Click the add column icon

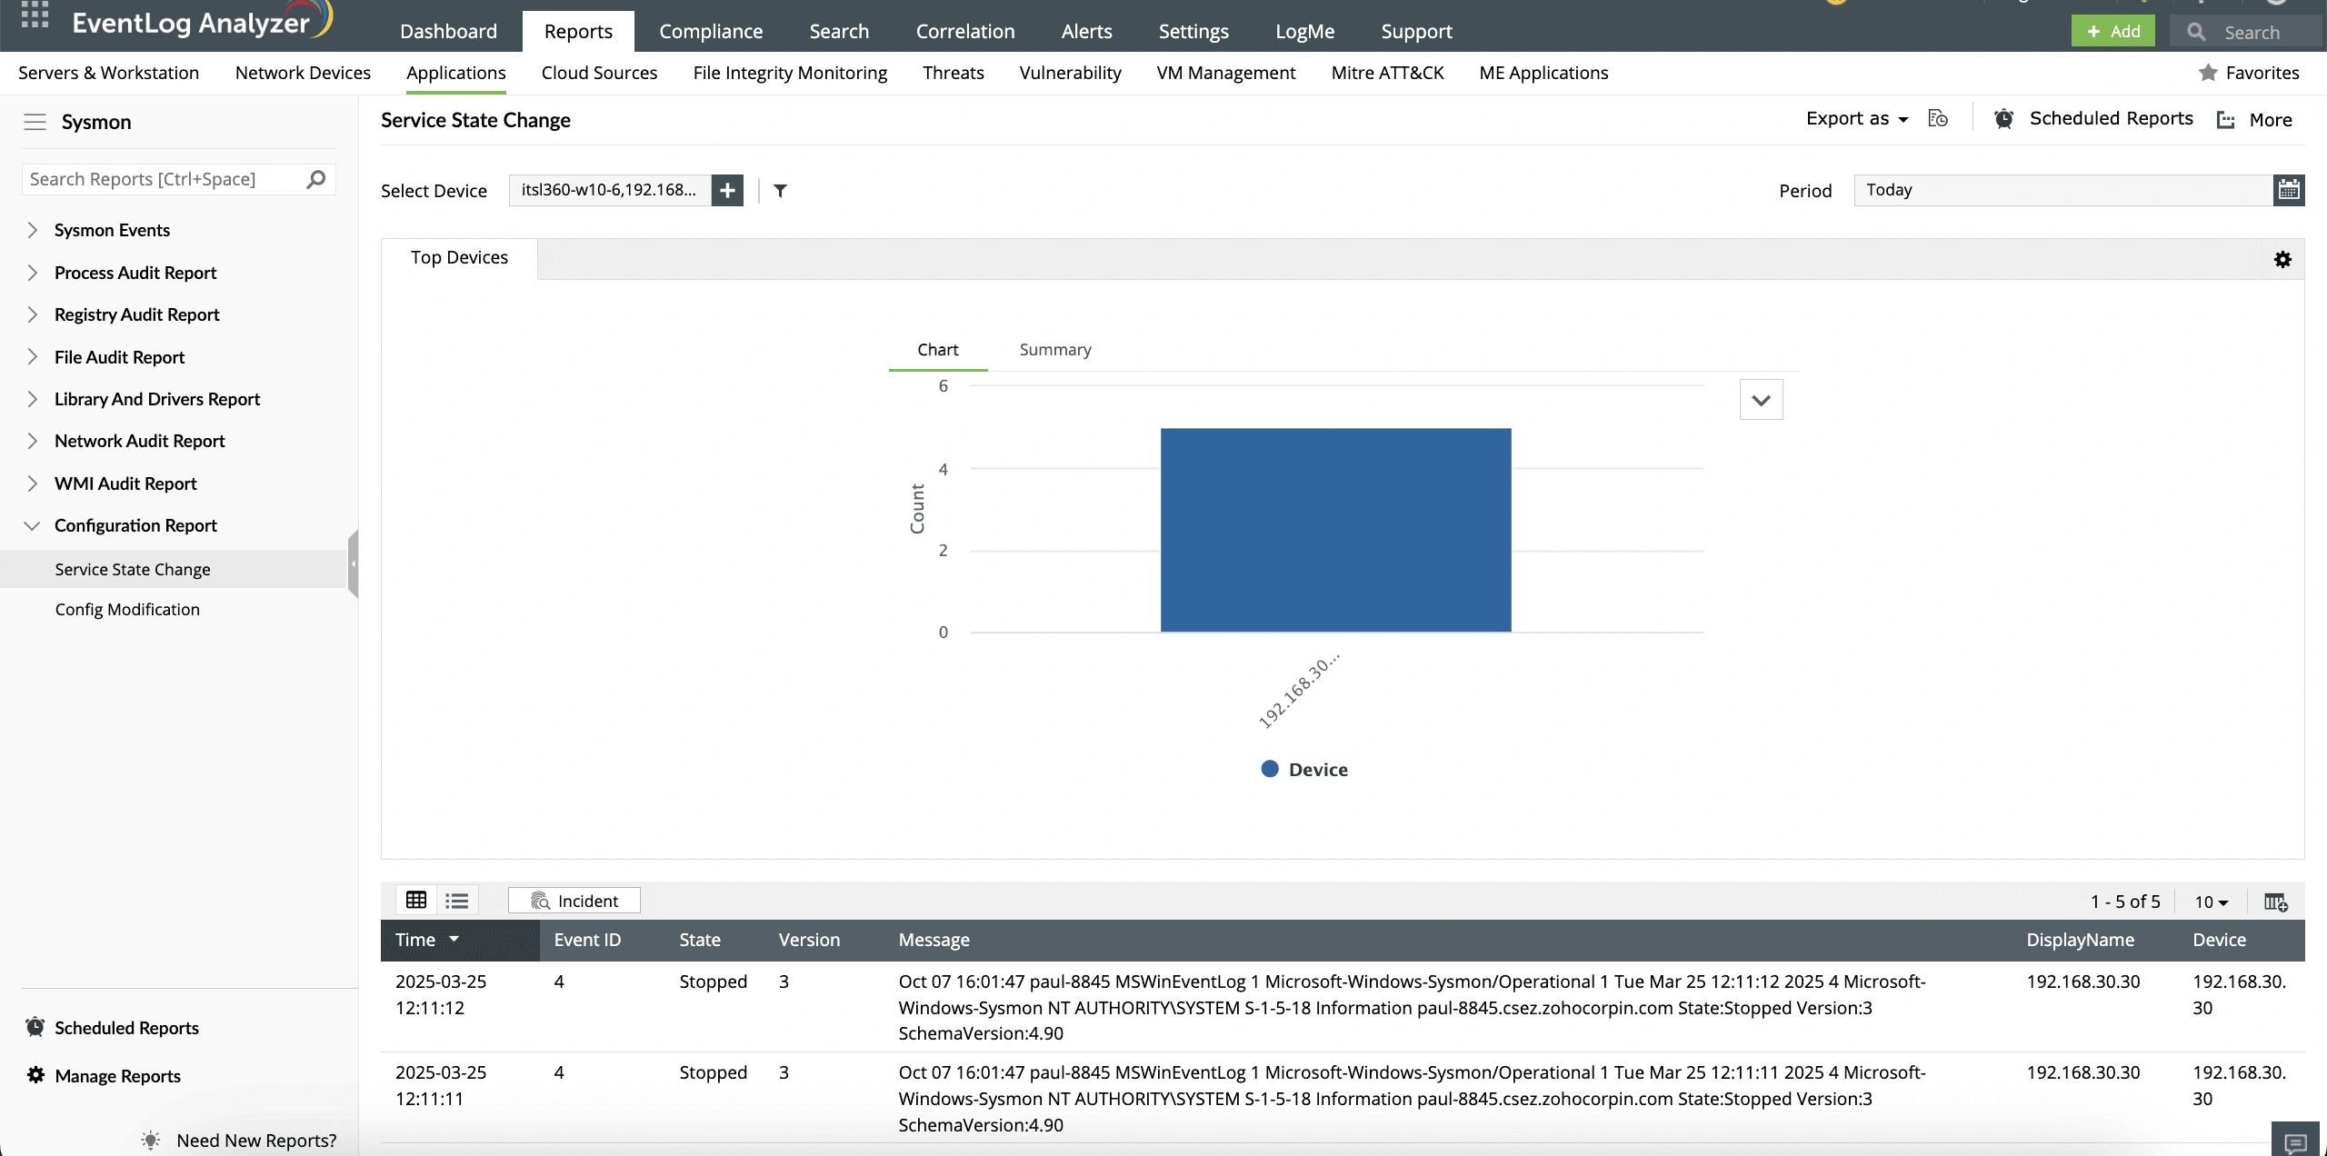click(x=2275, y=902)
